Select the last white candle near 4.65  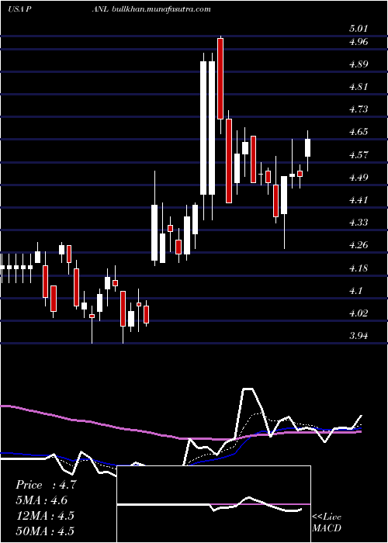click(307, 148)
